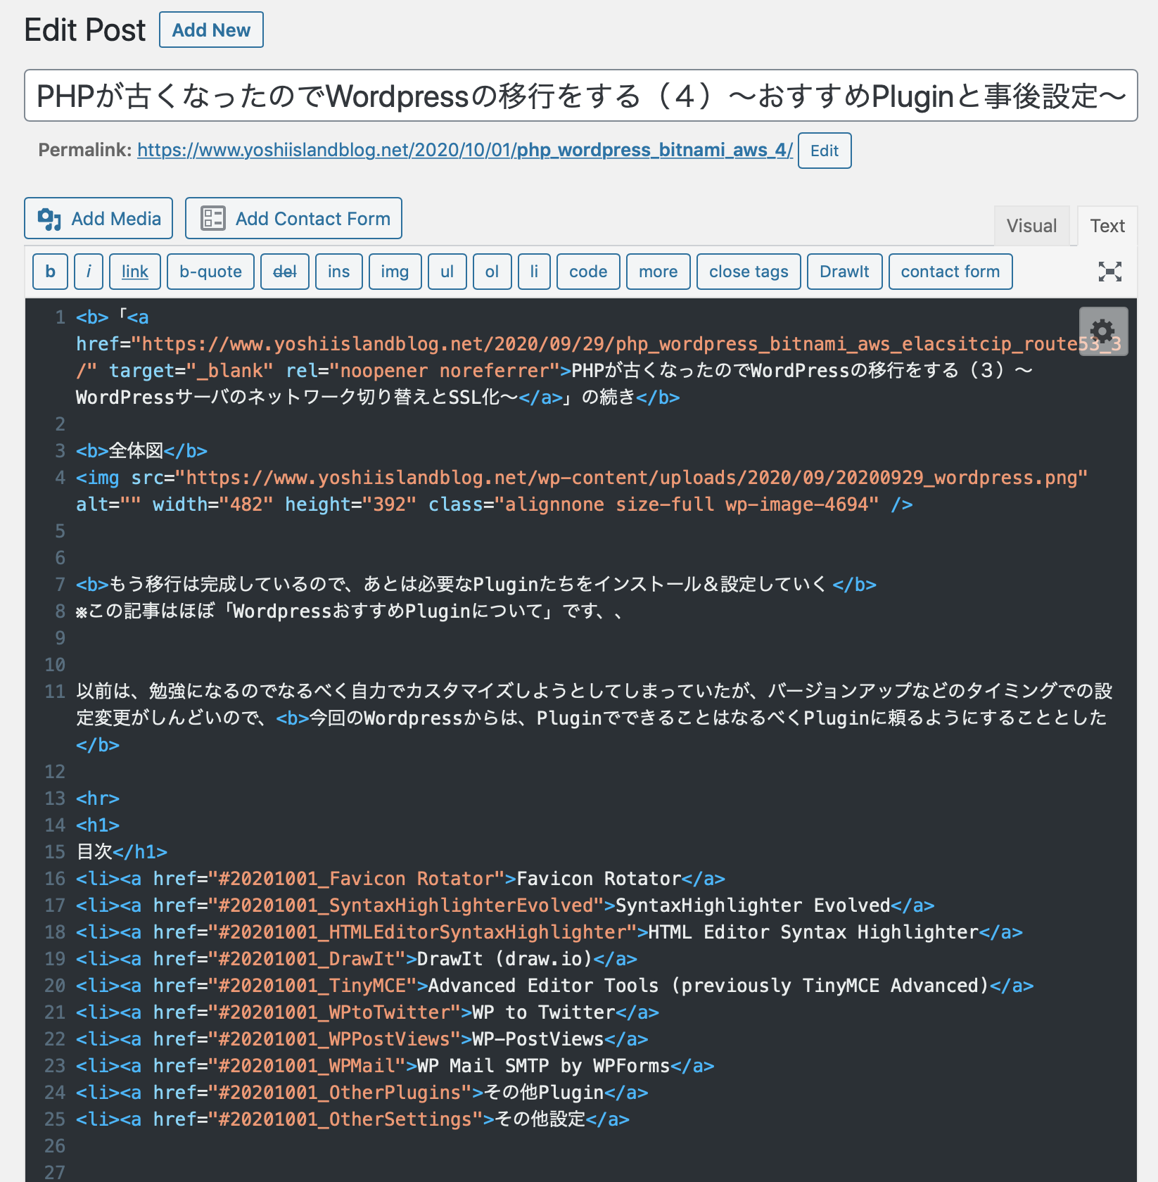Click the ins quicktag button
The width and height of the screenshot is (1158, 1182).
coord(339,272)
